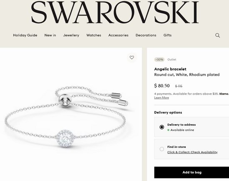Click the $ 80.50 sale price
The height and width of the screenshot is (181, 229).
coord(162,86)
